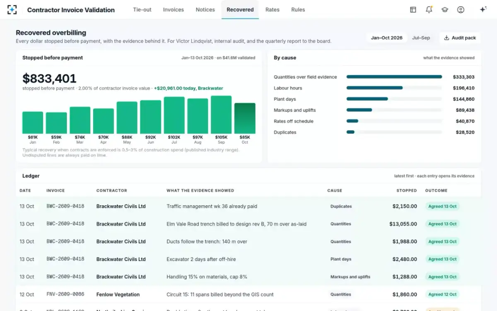Click the Agreed 12 Oct badge
This screenshot has height=311, width=497.
pos(442,294)
